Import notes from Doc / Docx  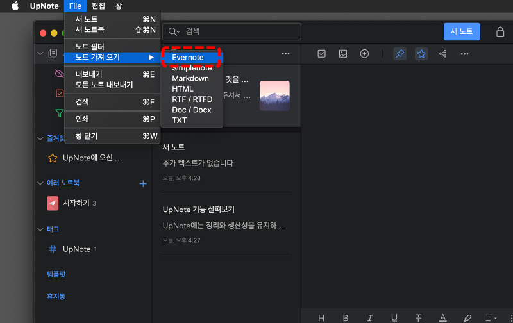(192, 110)
